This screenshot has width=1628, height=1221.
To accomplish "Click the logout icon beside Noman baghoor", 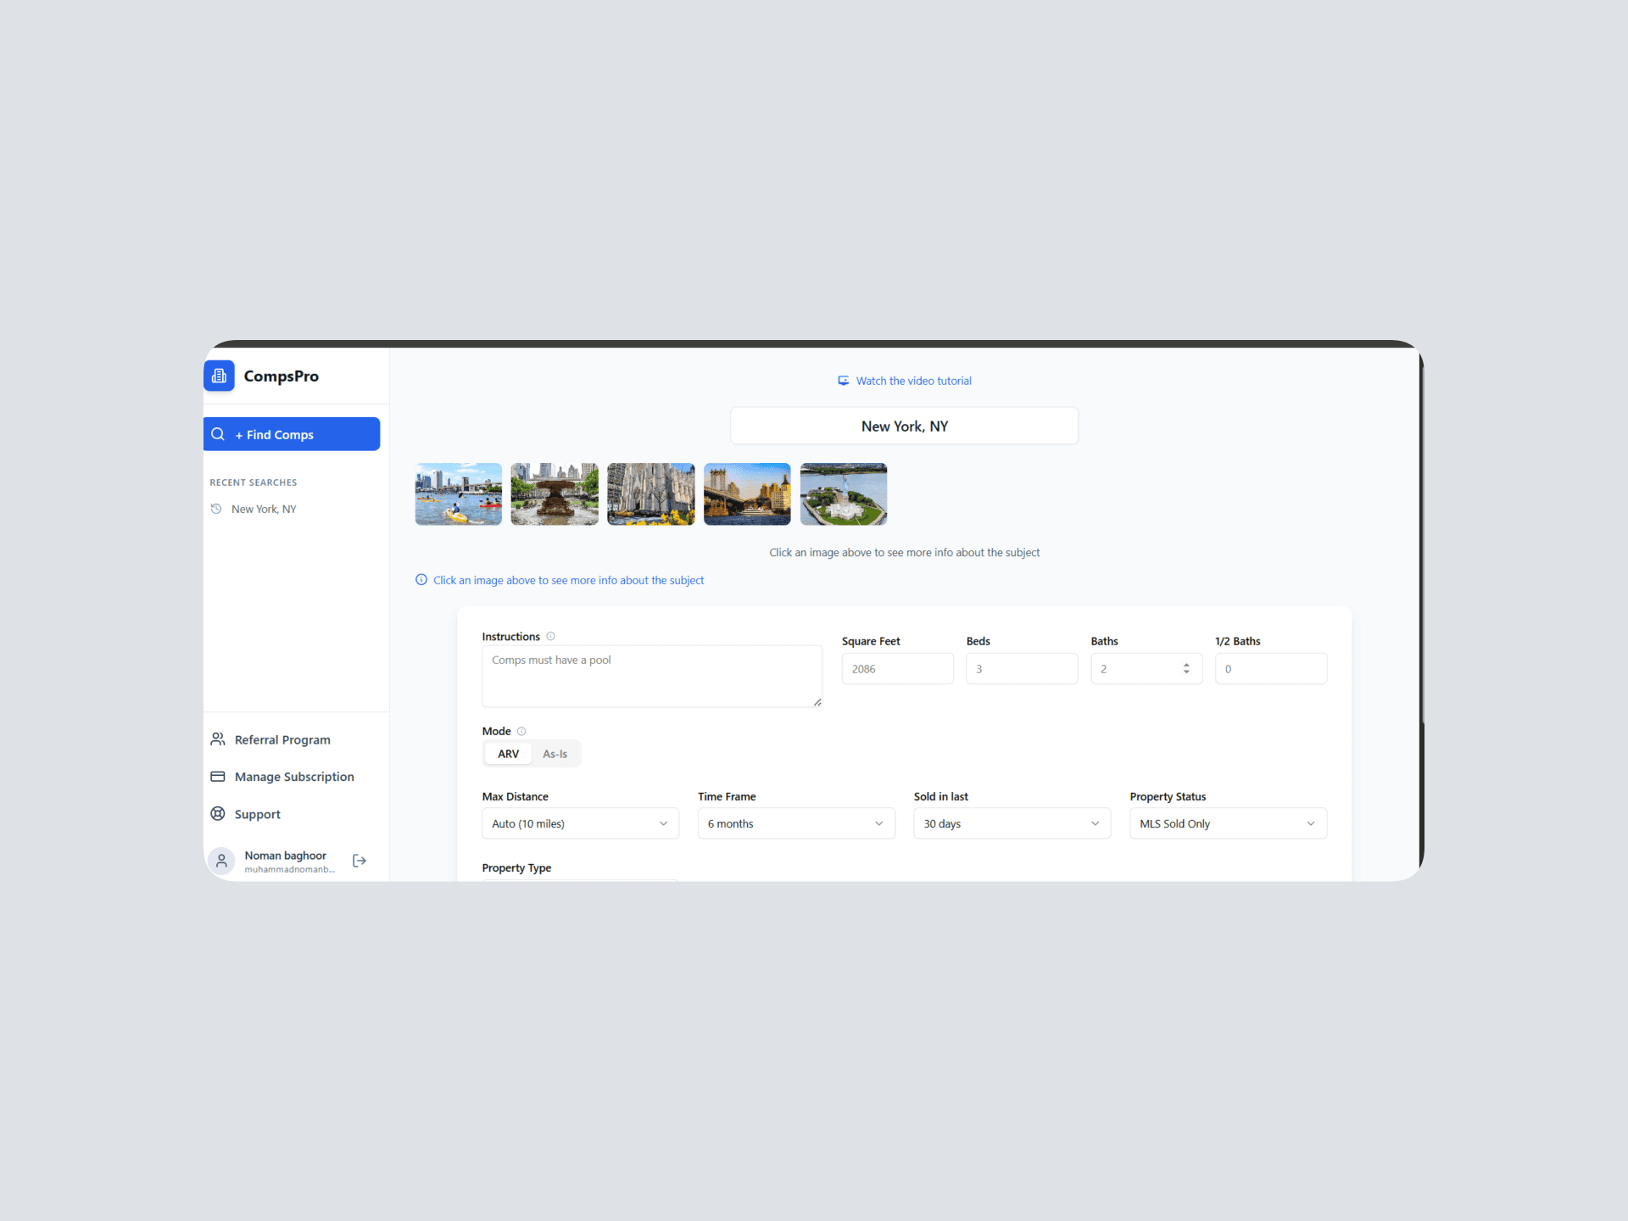I will (360, 861).
